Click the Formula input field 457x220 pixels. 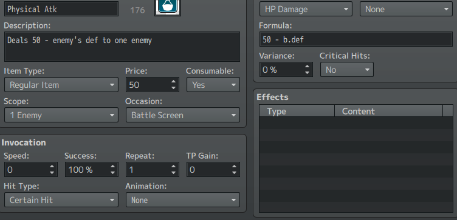click(x=356, y=39)
